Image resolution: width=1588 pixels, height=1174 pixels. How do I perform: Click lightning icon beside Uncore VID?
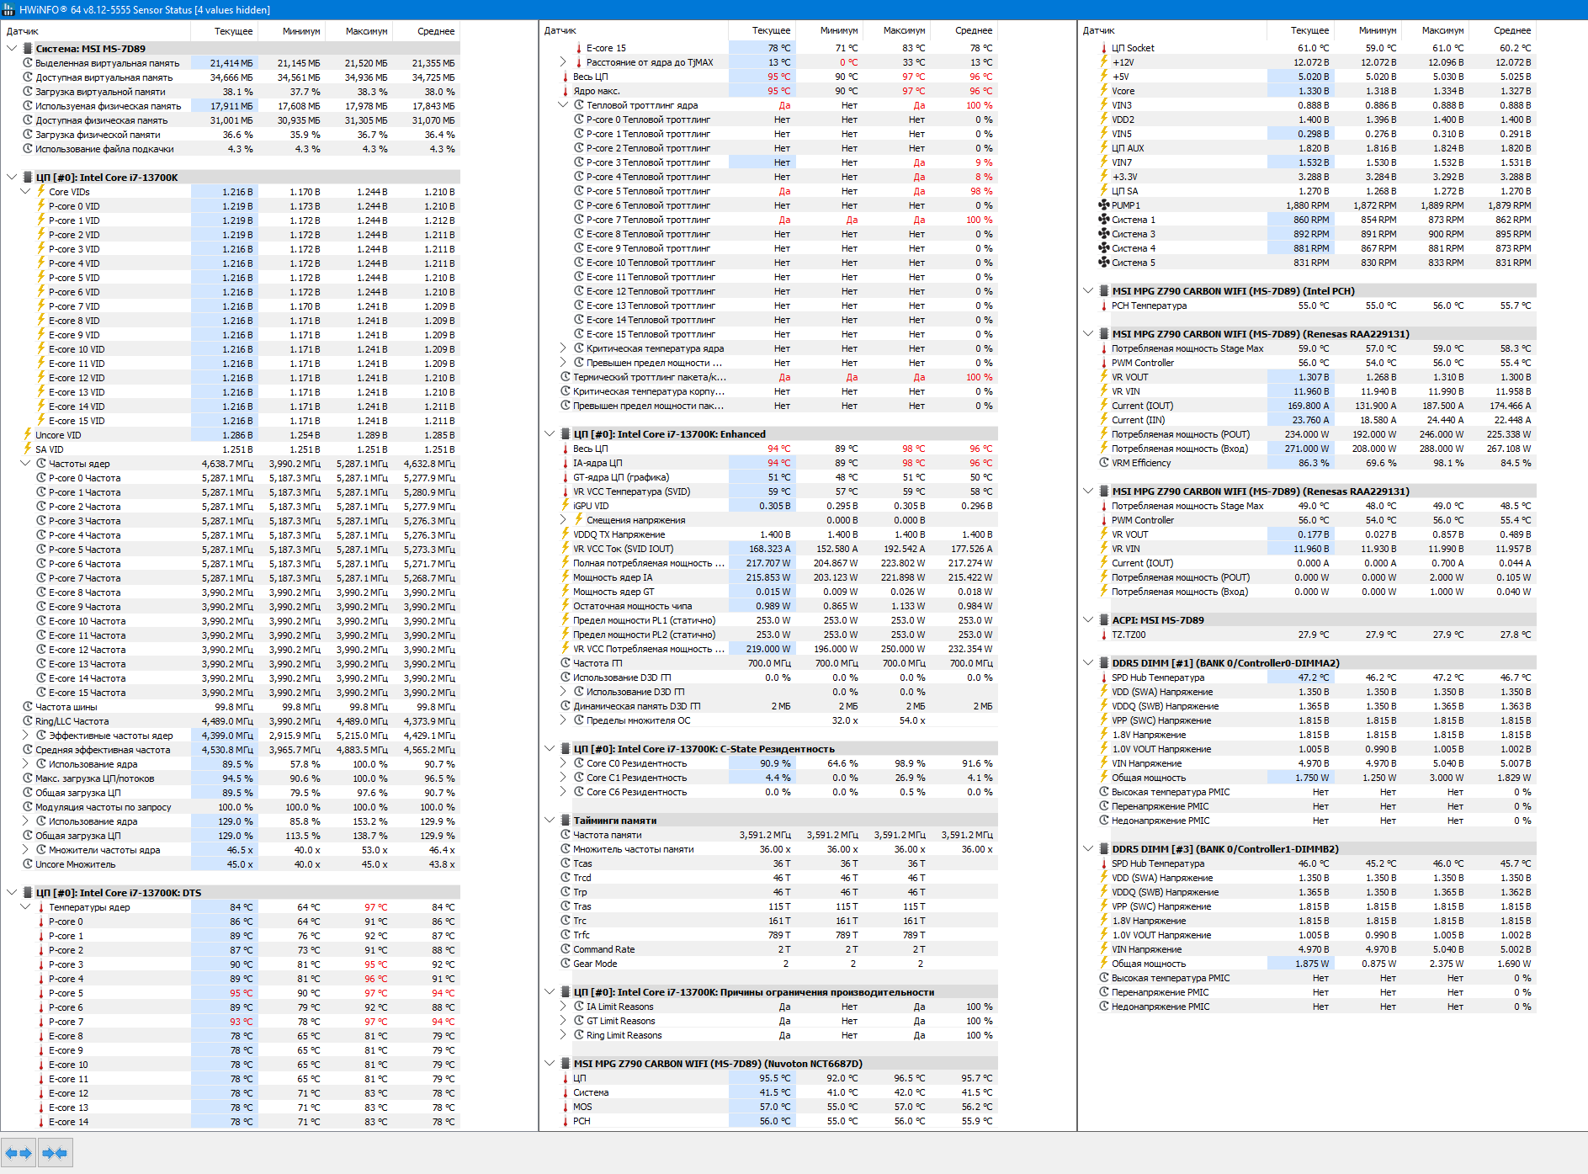pyautogui.click(x=28, y=435)
